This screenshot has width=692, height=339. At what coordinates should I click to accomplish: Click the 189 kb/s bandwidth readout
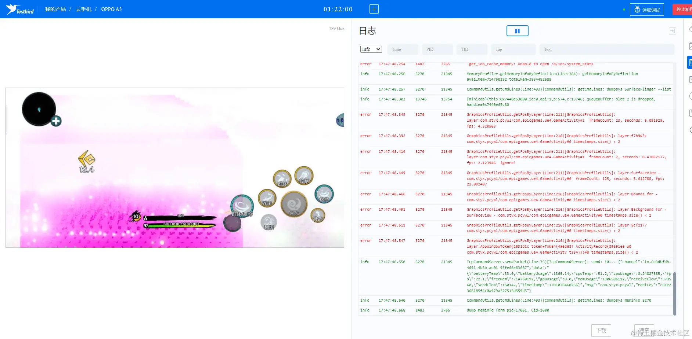336,29
